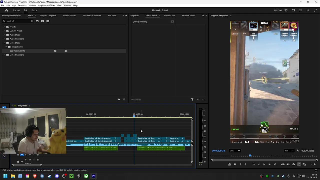
Task: Delete custom item trash icon in Effects
Action: coord(124,99)
